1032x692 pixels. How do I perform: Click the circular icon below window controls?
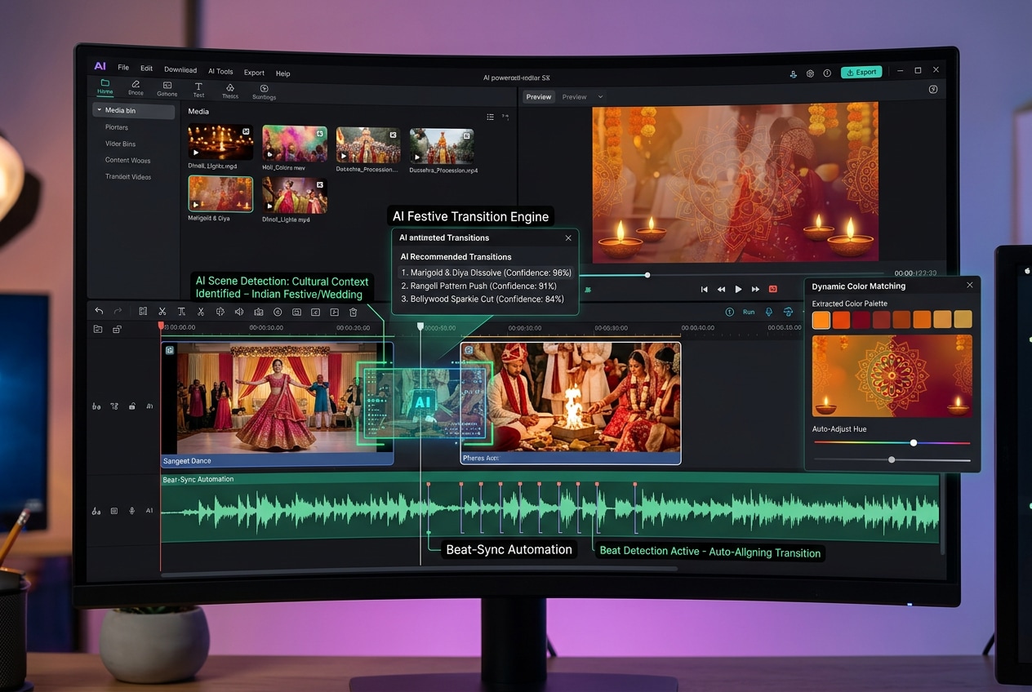coord(933,90)
